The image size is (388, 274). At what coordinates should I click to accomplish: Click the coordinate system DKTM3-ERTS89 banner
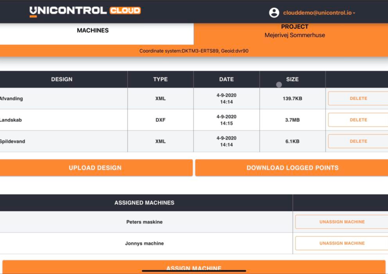[194, 51]
